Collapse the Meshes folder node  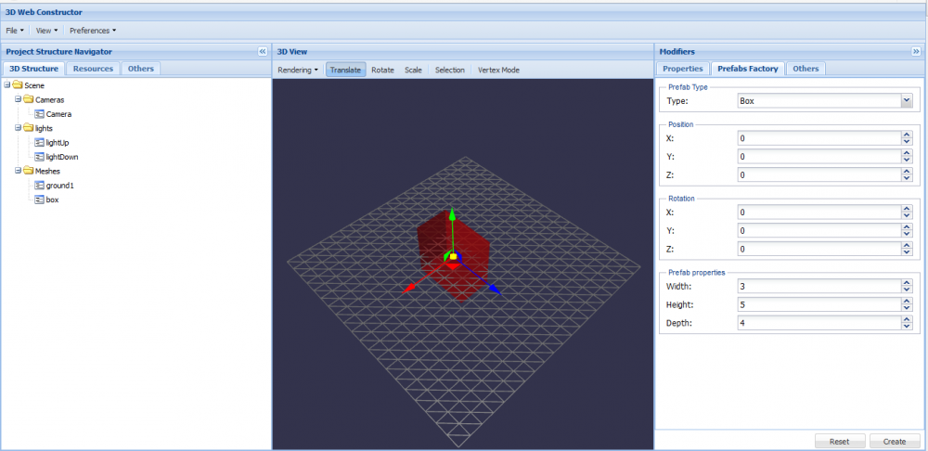tap(18, 171)
